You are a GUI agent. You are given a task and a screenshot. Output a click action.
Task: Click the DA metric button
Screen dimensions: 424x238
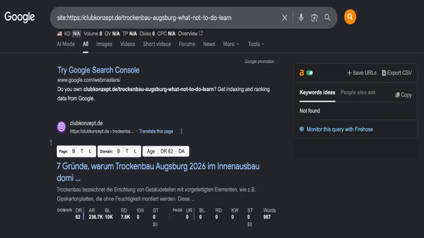pos(182,151)
